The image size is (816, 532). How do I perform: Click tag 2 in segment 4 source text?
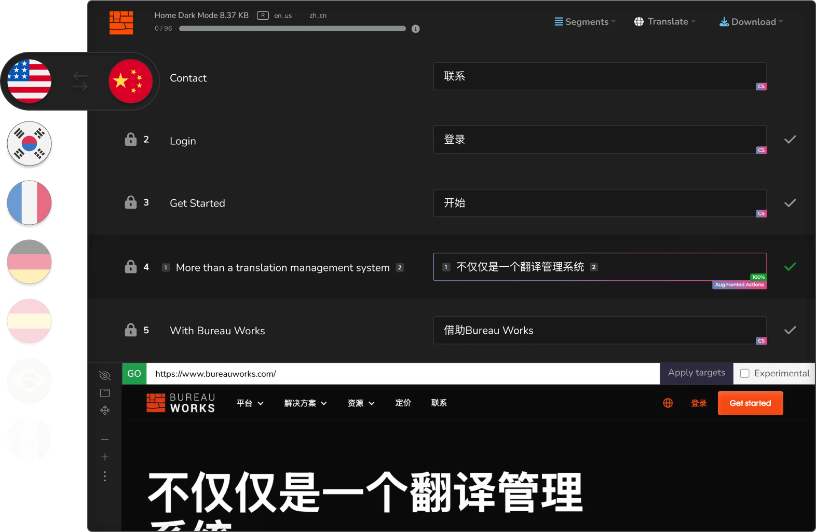(x=400, y=268)
